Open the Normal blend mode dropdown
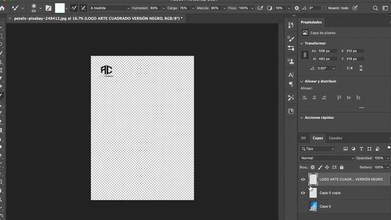Image resolution: width=391 pixels, height=220 pixels. (327, 158)
